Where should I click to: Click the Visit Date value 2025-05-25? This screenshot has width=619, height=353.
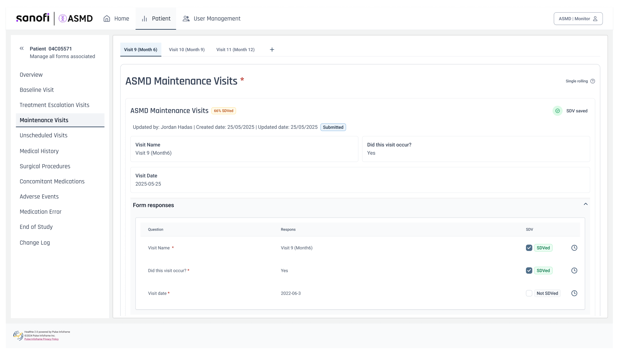tap(148, 184)
